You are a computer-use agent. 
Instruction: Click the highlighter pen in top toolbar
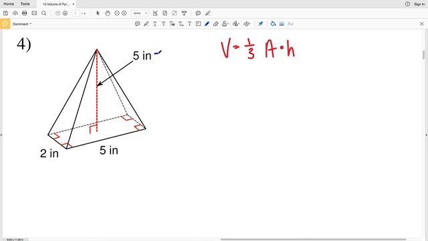[x=208, y=13]
